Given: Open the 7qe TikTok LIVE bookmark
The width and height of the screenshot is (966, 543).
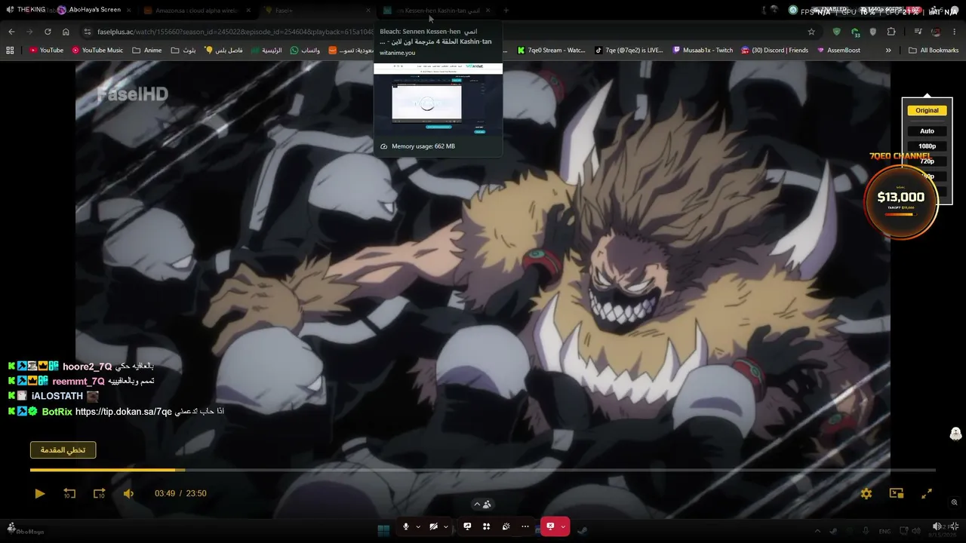Looking at the screenshot, I should tap(629, 51).
